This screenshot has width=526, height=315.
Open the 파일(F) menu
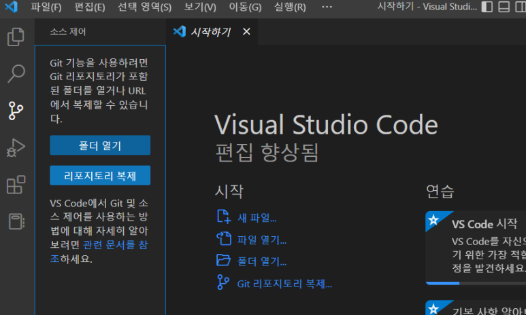click(46, 7)
